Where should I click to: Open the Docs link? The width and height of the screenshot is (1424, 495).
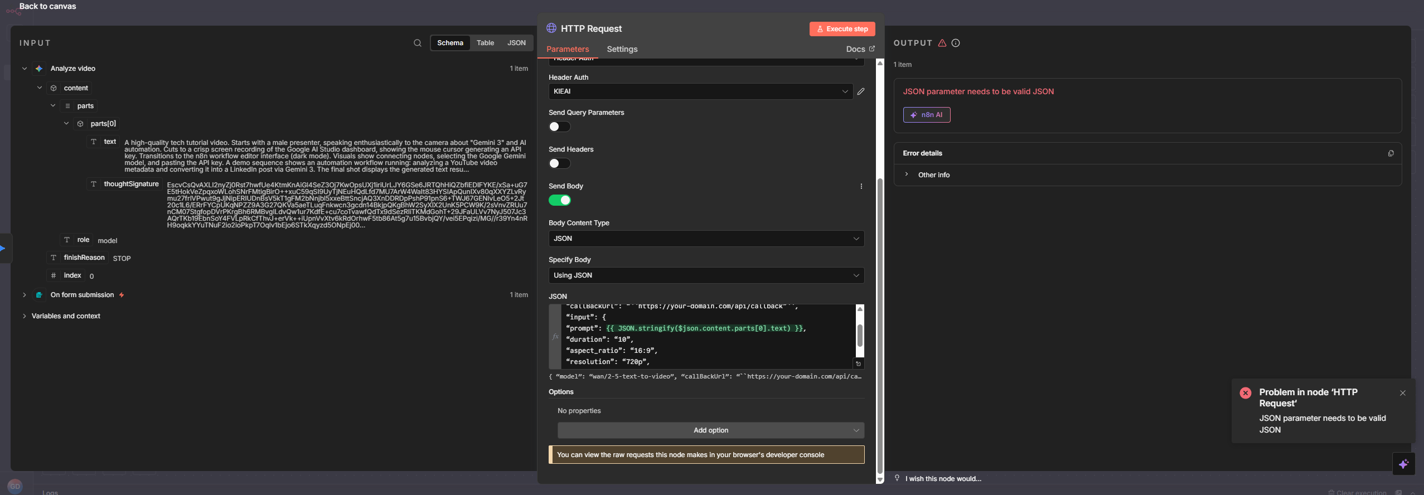(860, 49)
